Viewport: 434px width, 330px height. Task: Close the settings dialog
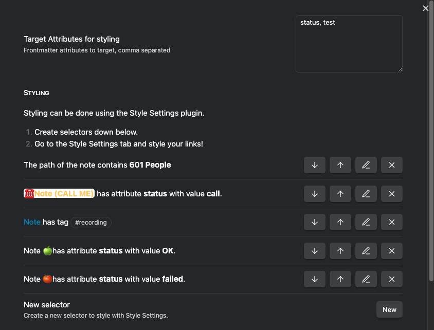[425, 8]
